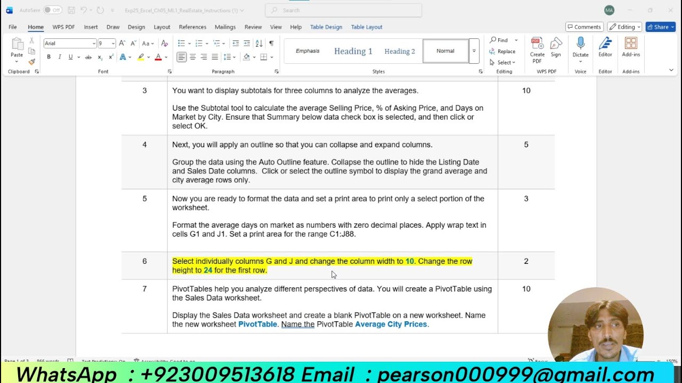
Task: Toggle Align Left button
Action: pyautogui.click(x=182, y=57)
